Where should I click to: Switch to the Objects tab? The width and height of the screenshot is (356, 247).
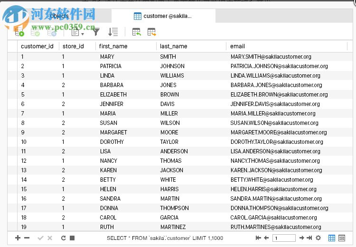point(59,16)
